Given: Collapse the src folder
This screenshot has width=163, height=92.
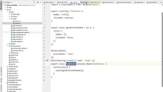Looking at the screenshot, I should click(x=5, y=10).
